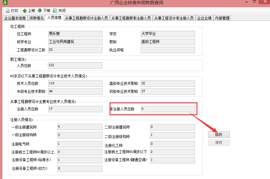The width and height of the screenshot is (270, 179).
Task: Switch to the 内部管理 tab
Action: click(x=222, y=18)
